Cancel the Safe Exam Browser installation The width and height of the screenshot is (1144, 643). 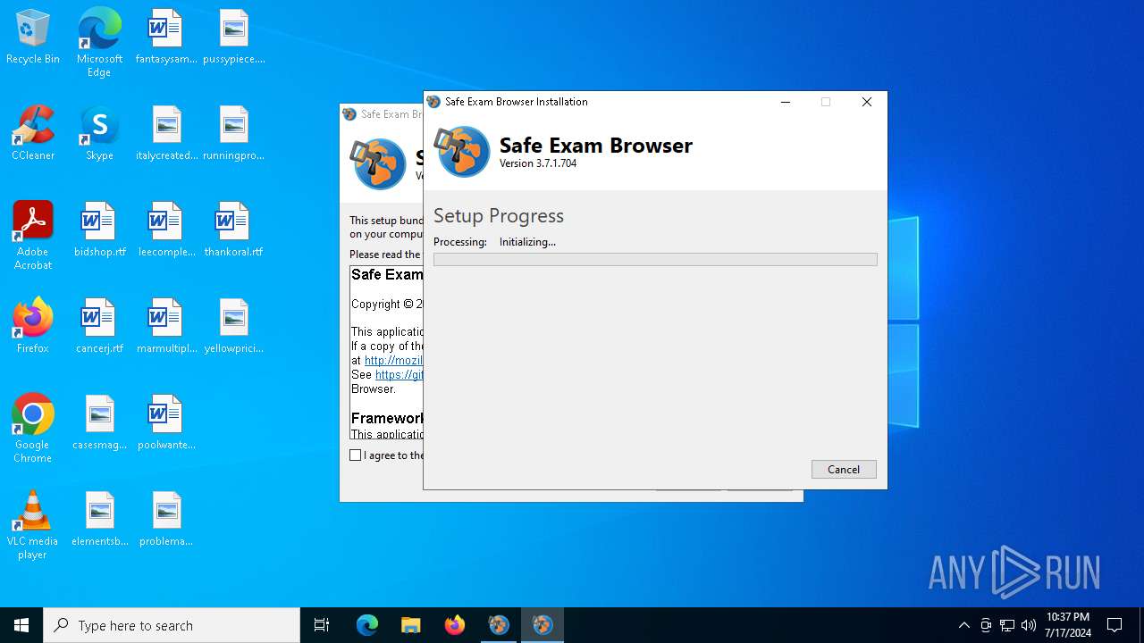coord(844,469)
